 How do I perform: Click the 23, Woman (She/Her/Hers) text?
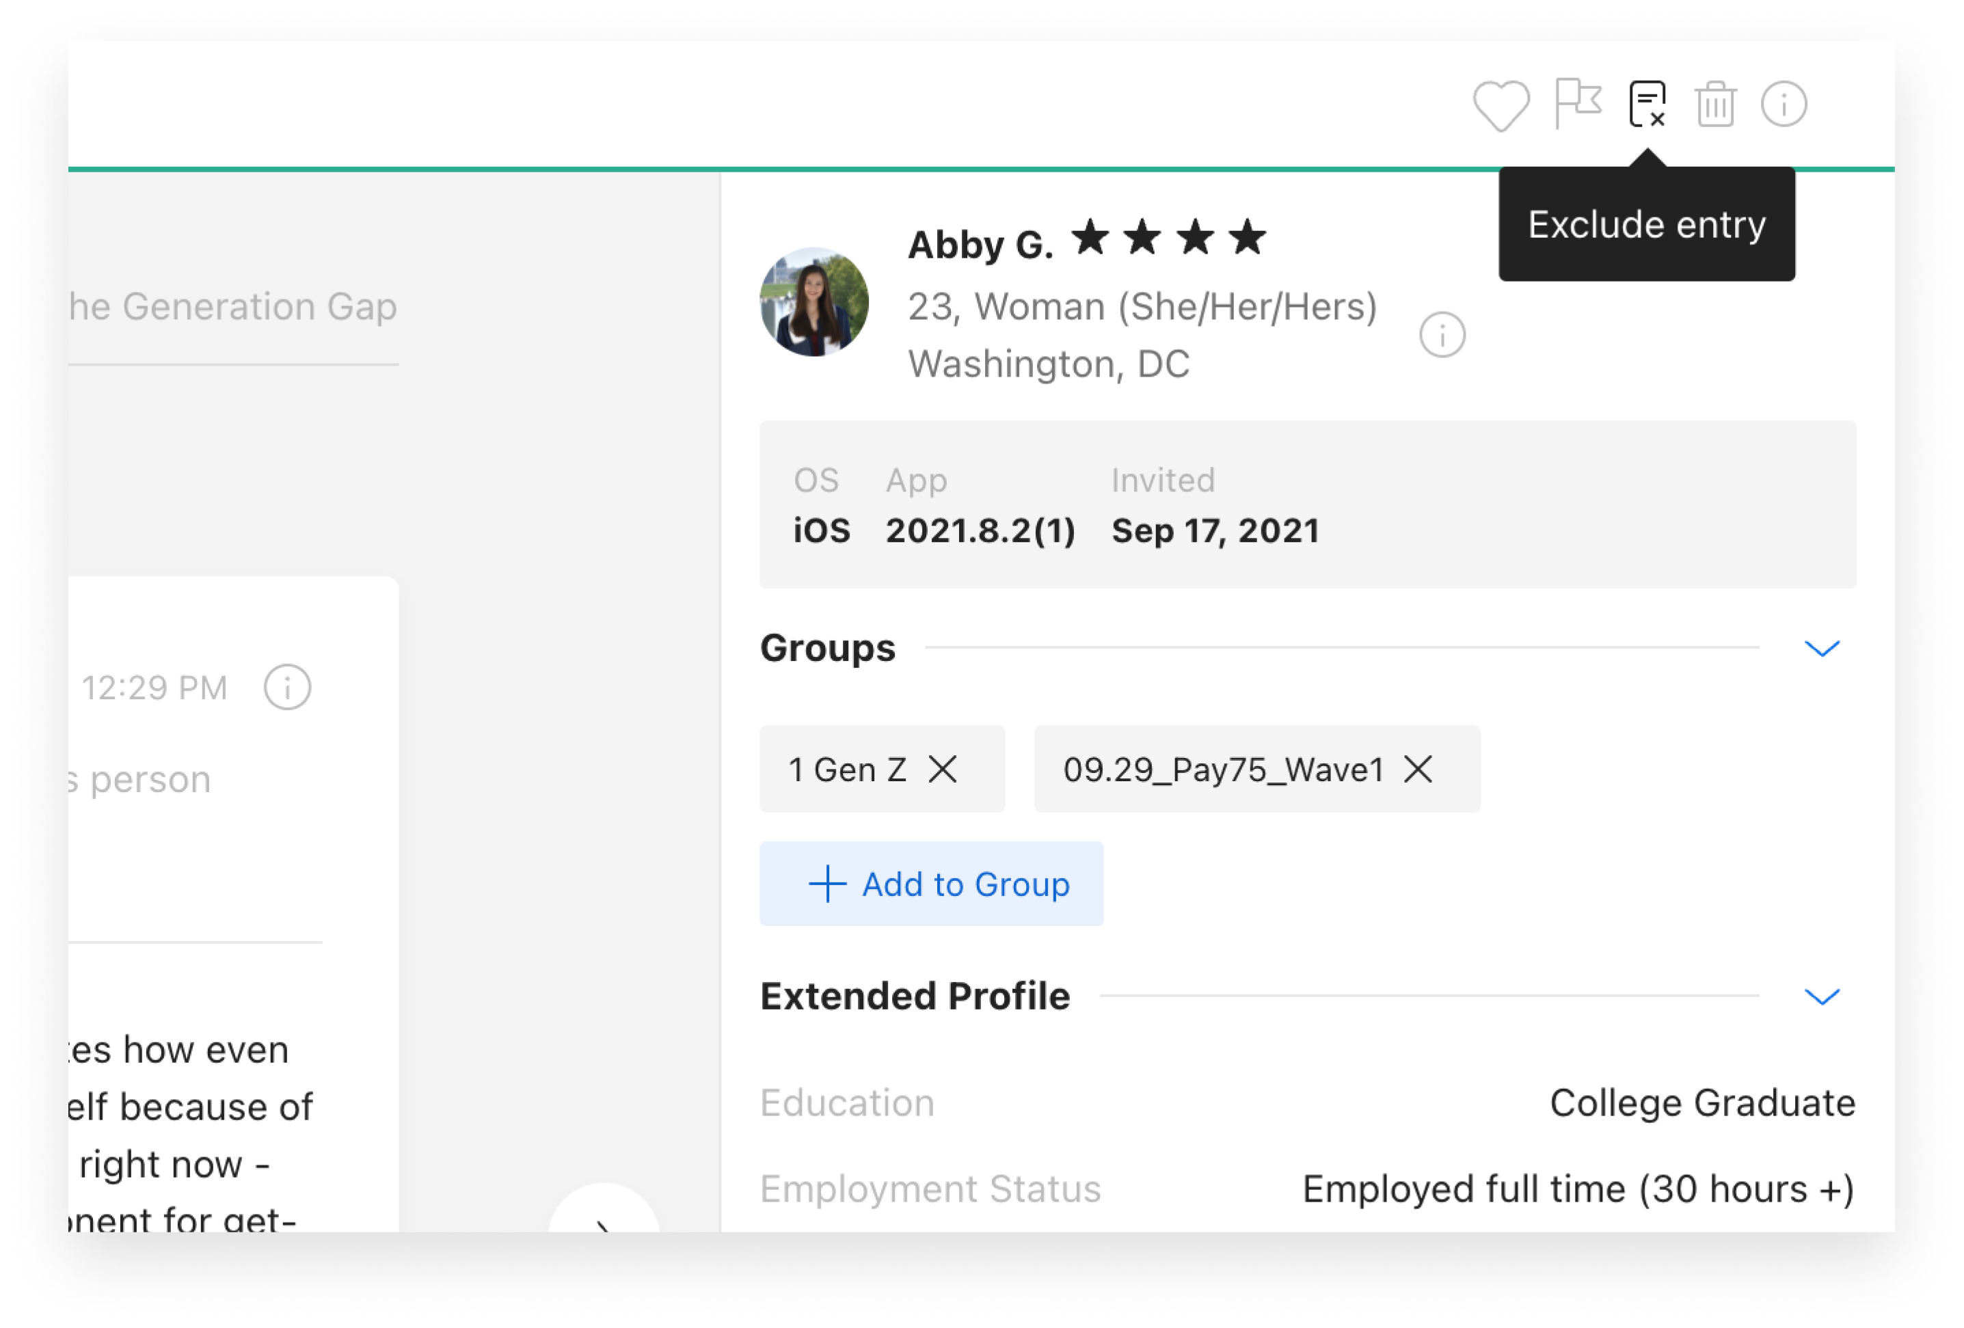(x=1142, y=307)
